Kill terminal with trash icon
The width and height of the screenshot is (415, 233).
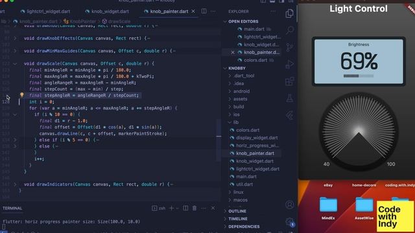195,208
